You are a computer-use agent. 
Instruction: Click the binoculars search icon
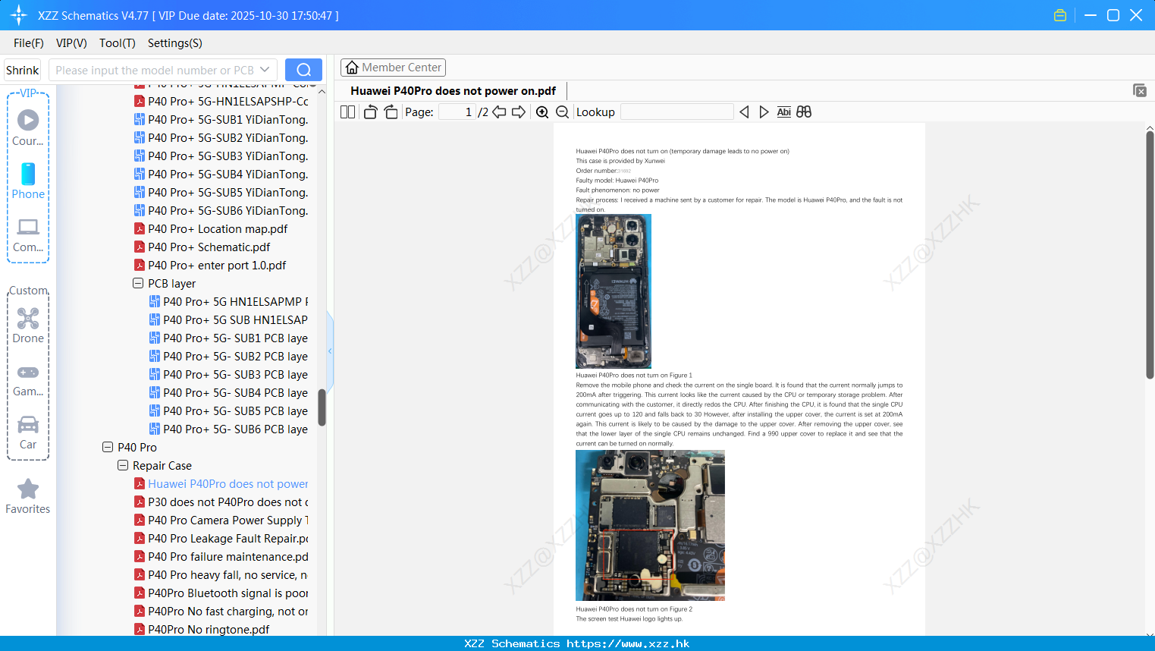click(804, 112)
